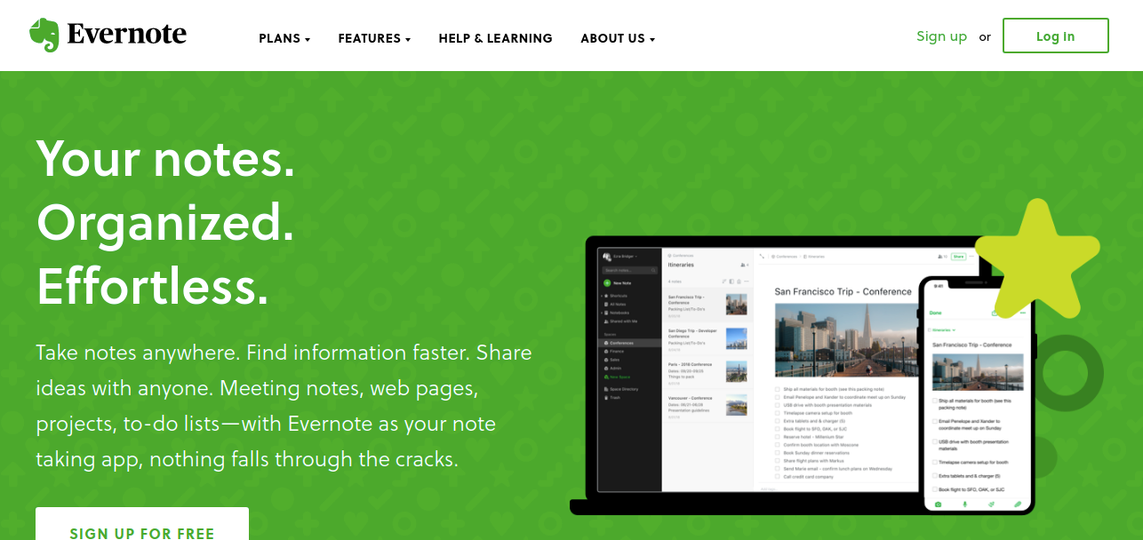This screenshot has width=1143, height=540.
Task: Click the yellow-green star graphic
Action: coord(1036,259)
